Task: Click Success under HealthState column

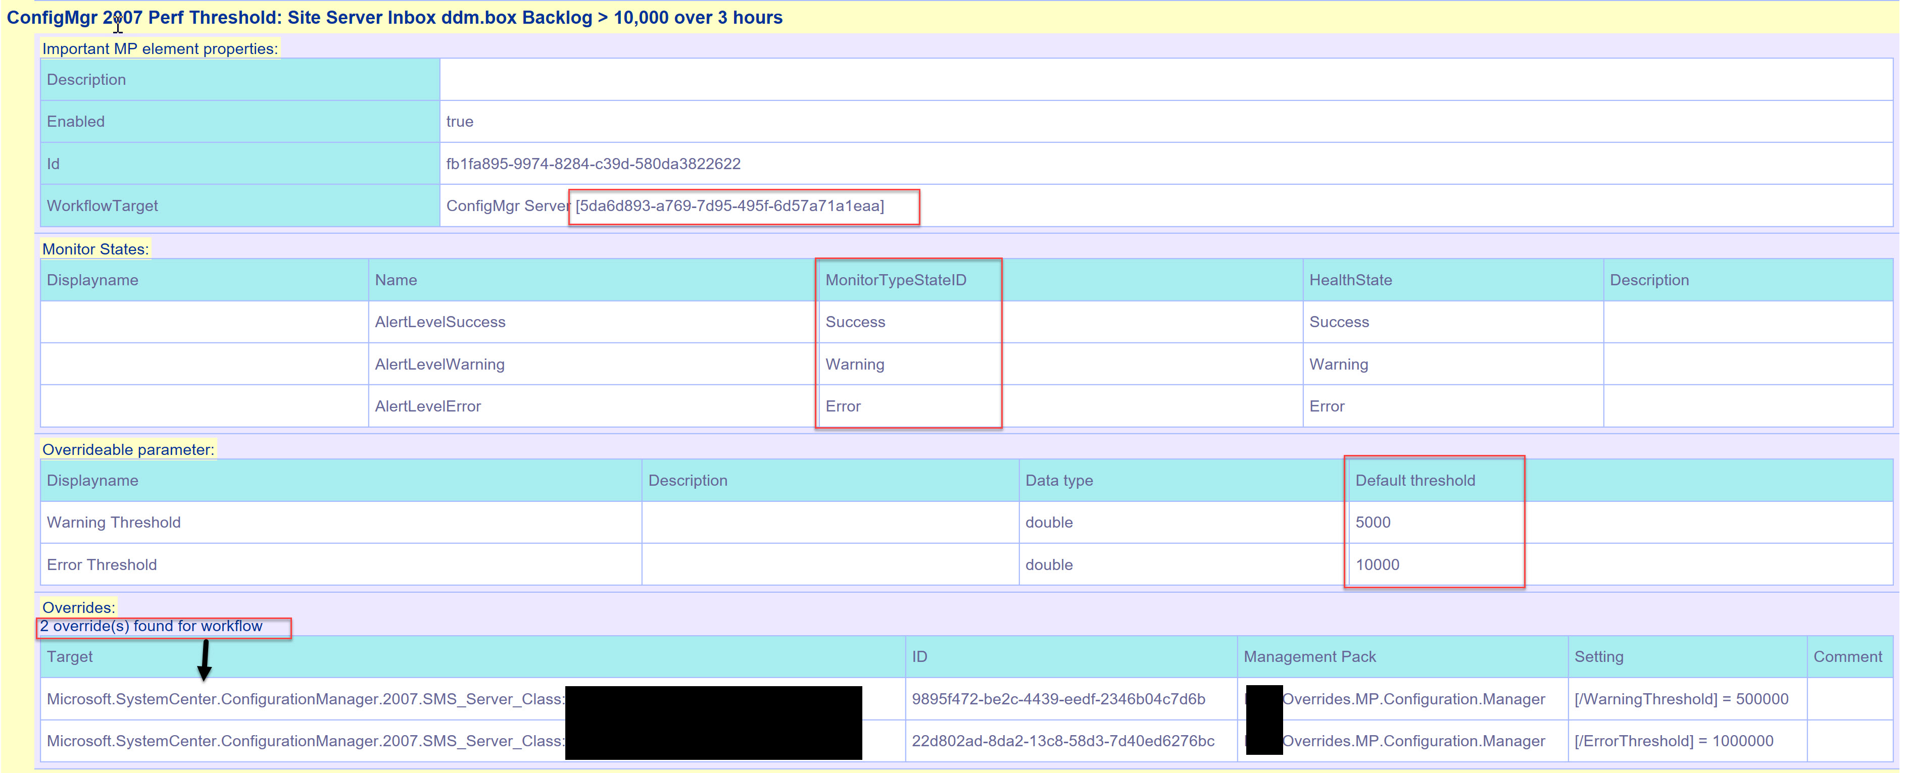Action: 1339,322
